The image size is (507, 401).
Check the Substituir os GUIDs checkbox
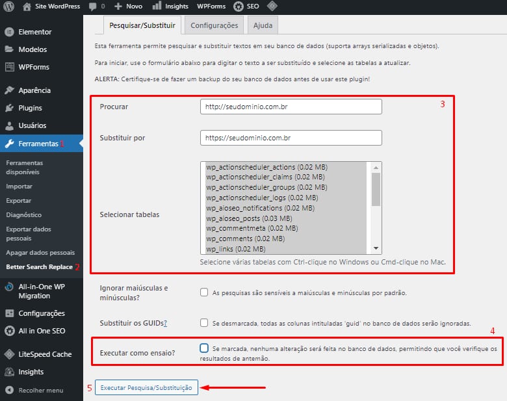tap(204, 323)
